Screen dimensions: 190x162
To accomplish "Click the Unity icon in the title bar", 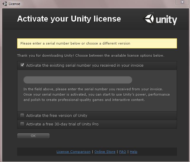I will click(x=4, y=4).
